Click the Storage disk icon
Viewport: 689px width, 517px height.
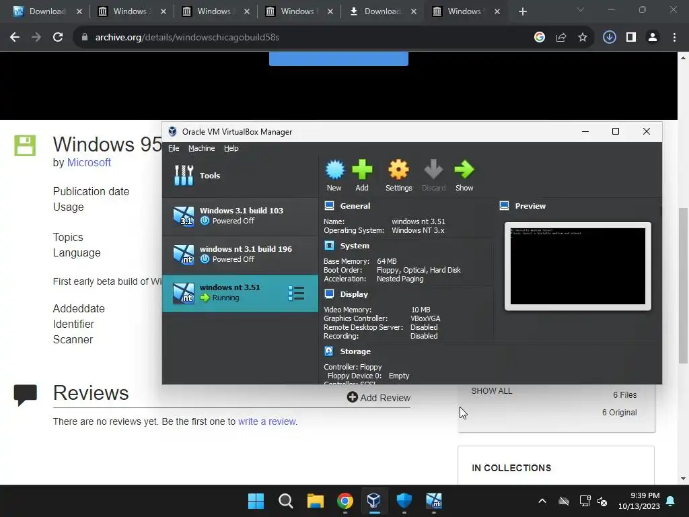329,351
